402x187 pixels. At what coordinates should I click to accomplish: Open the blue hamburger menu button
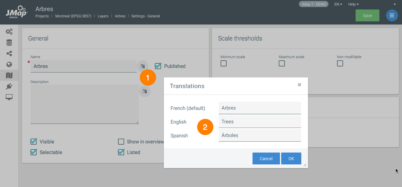pyautogui.click(x=392, y=15)
